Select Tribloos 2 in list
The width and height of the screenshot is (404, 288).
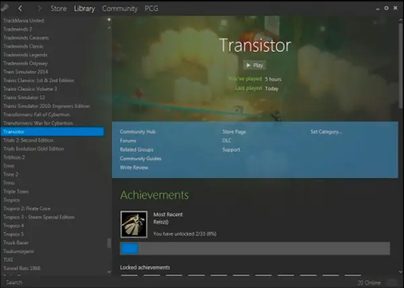coord(14,157)
